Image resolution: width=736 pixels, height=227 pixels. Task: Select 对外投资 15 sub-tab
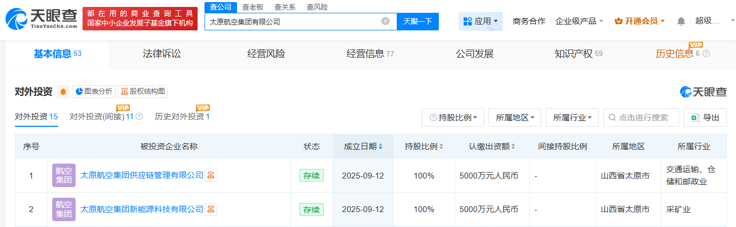36,117
